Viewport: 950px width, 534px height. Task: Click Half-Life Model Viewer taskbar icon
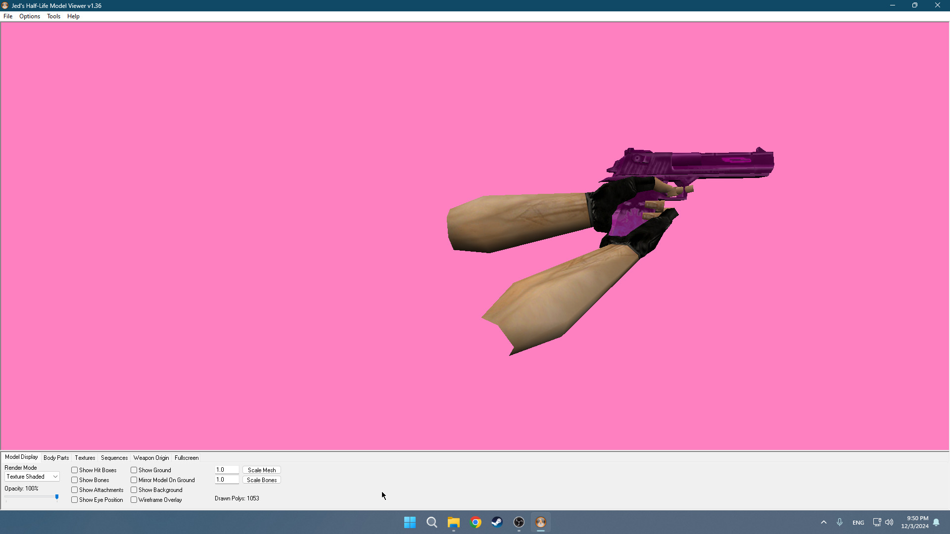(x=541, y=522)
